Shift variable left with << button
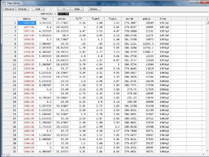The image size is (209, 157). pos(51,9)
